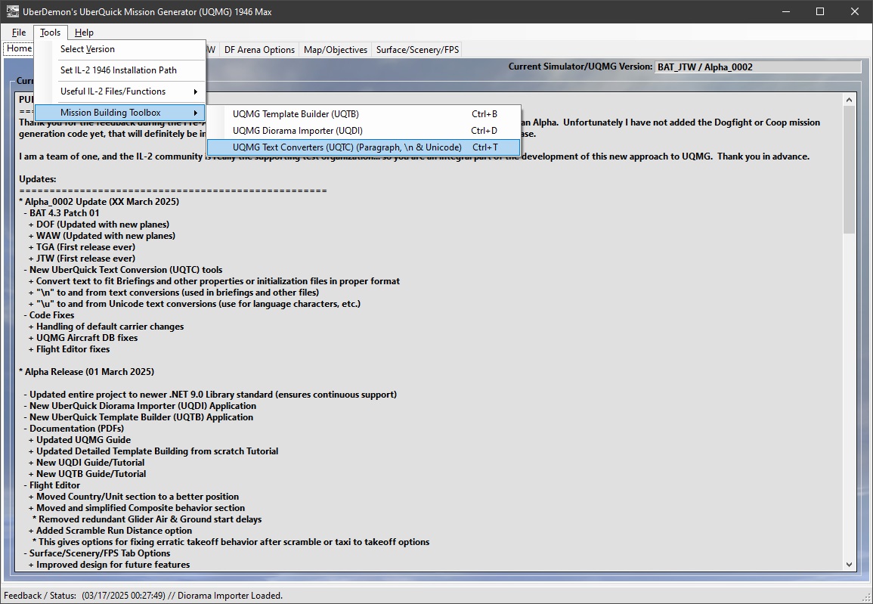Launch UQMG Template Builder (UQTB)
This screenshot has width=873, height=604.
point(364,114)
